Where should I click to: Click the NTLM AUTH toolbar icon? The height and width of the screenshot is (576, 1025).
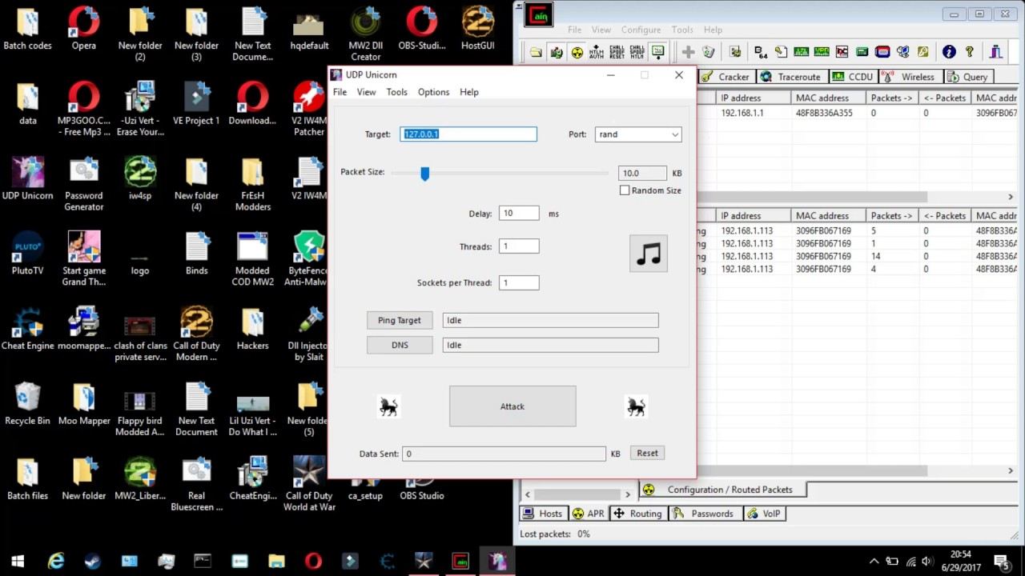597,52
